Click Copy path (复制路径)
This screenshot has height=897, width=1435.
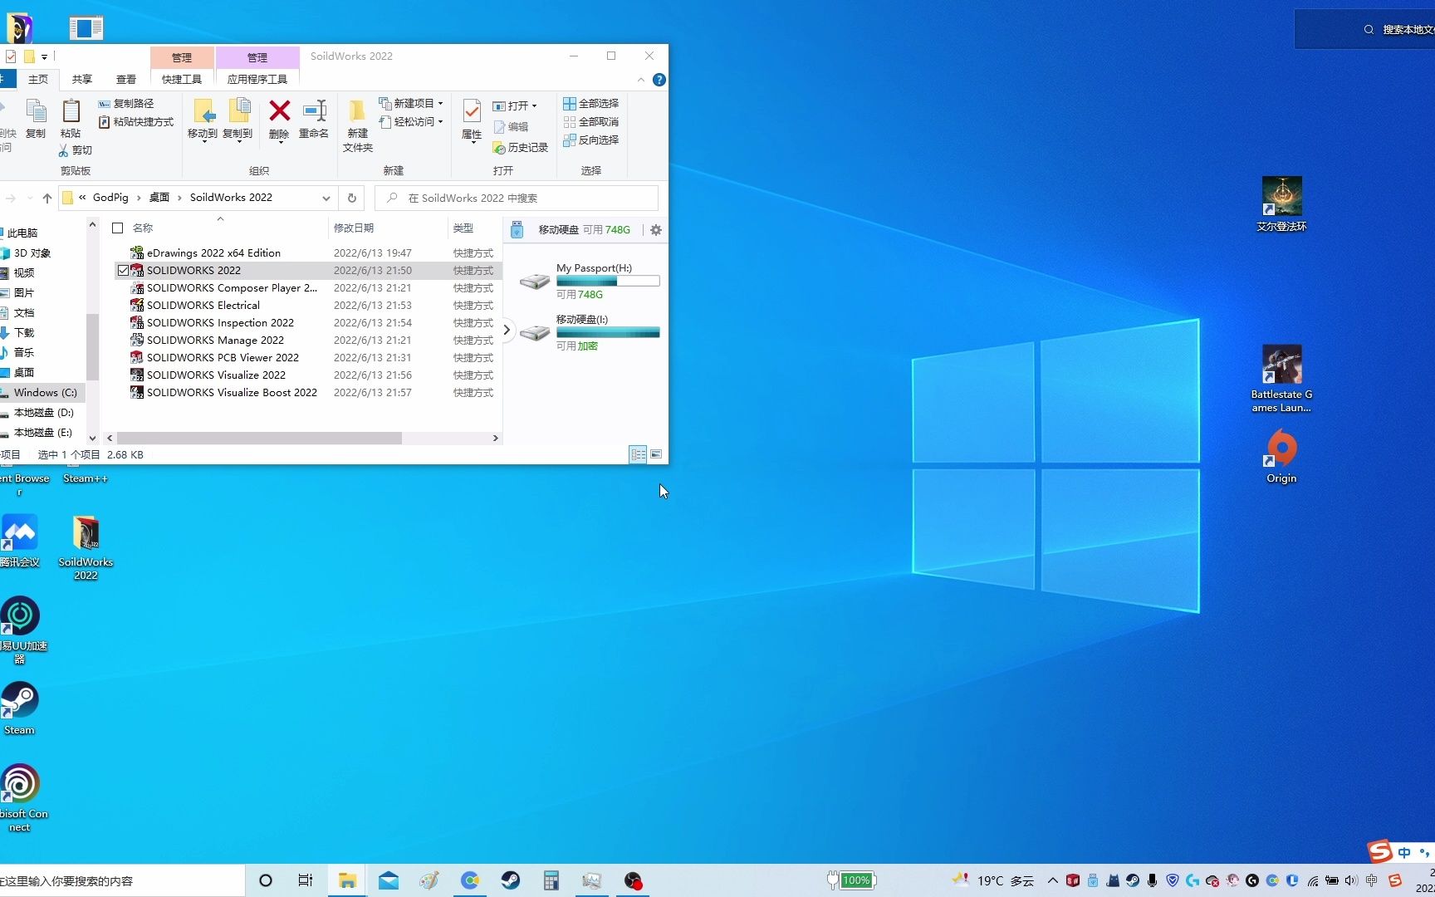(126, 104)
